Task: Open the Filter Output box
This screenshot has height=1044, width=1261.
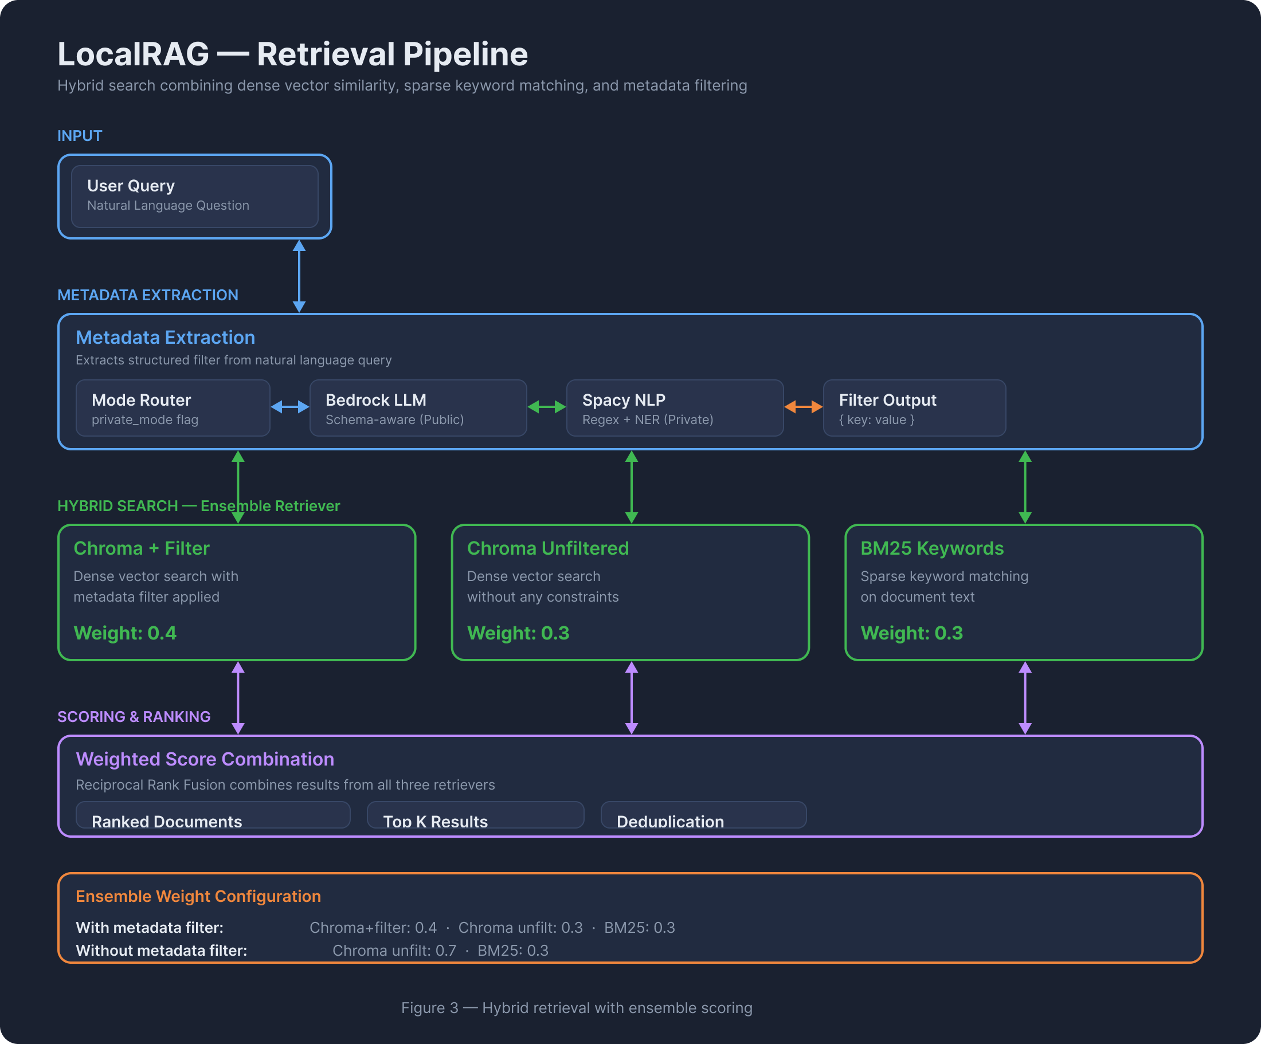Action: click(x=915, y=407)
